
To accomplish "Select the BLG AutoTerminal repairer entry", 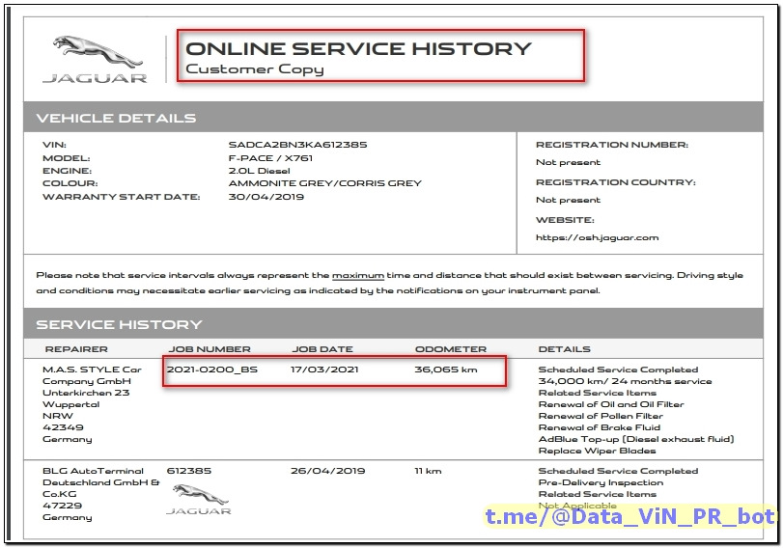I will (x=100, y=494).
